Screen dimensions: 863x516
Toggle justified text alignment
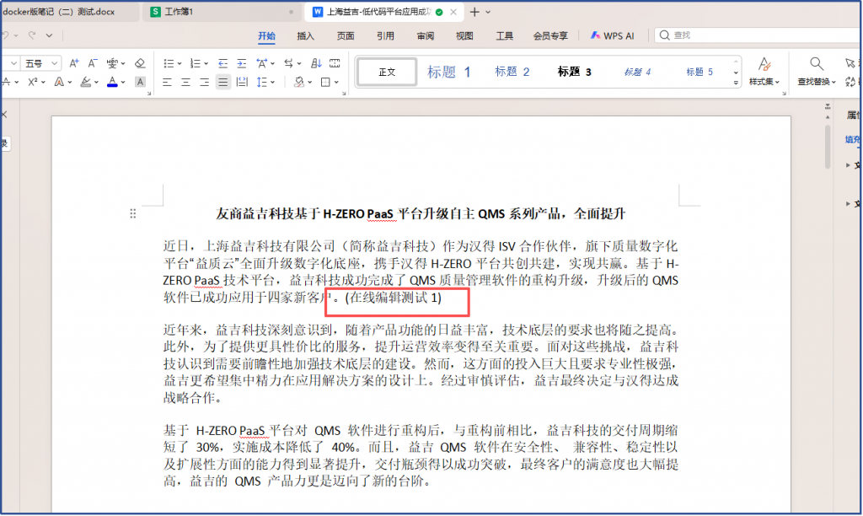coord(223,82)
